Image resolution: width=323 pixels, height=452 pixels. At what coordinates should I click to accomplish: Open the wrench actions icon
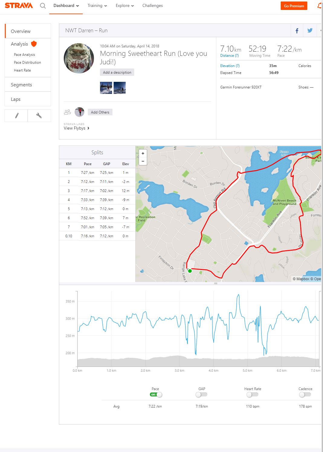pos(39,116)
